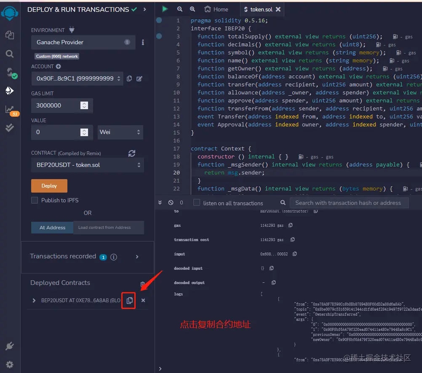This screenshot has height=373, width=422.
Task: Click the orange Deploy button
Action: pos(49,186)
